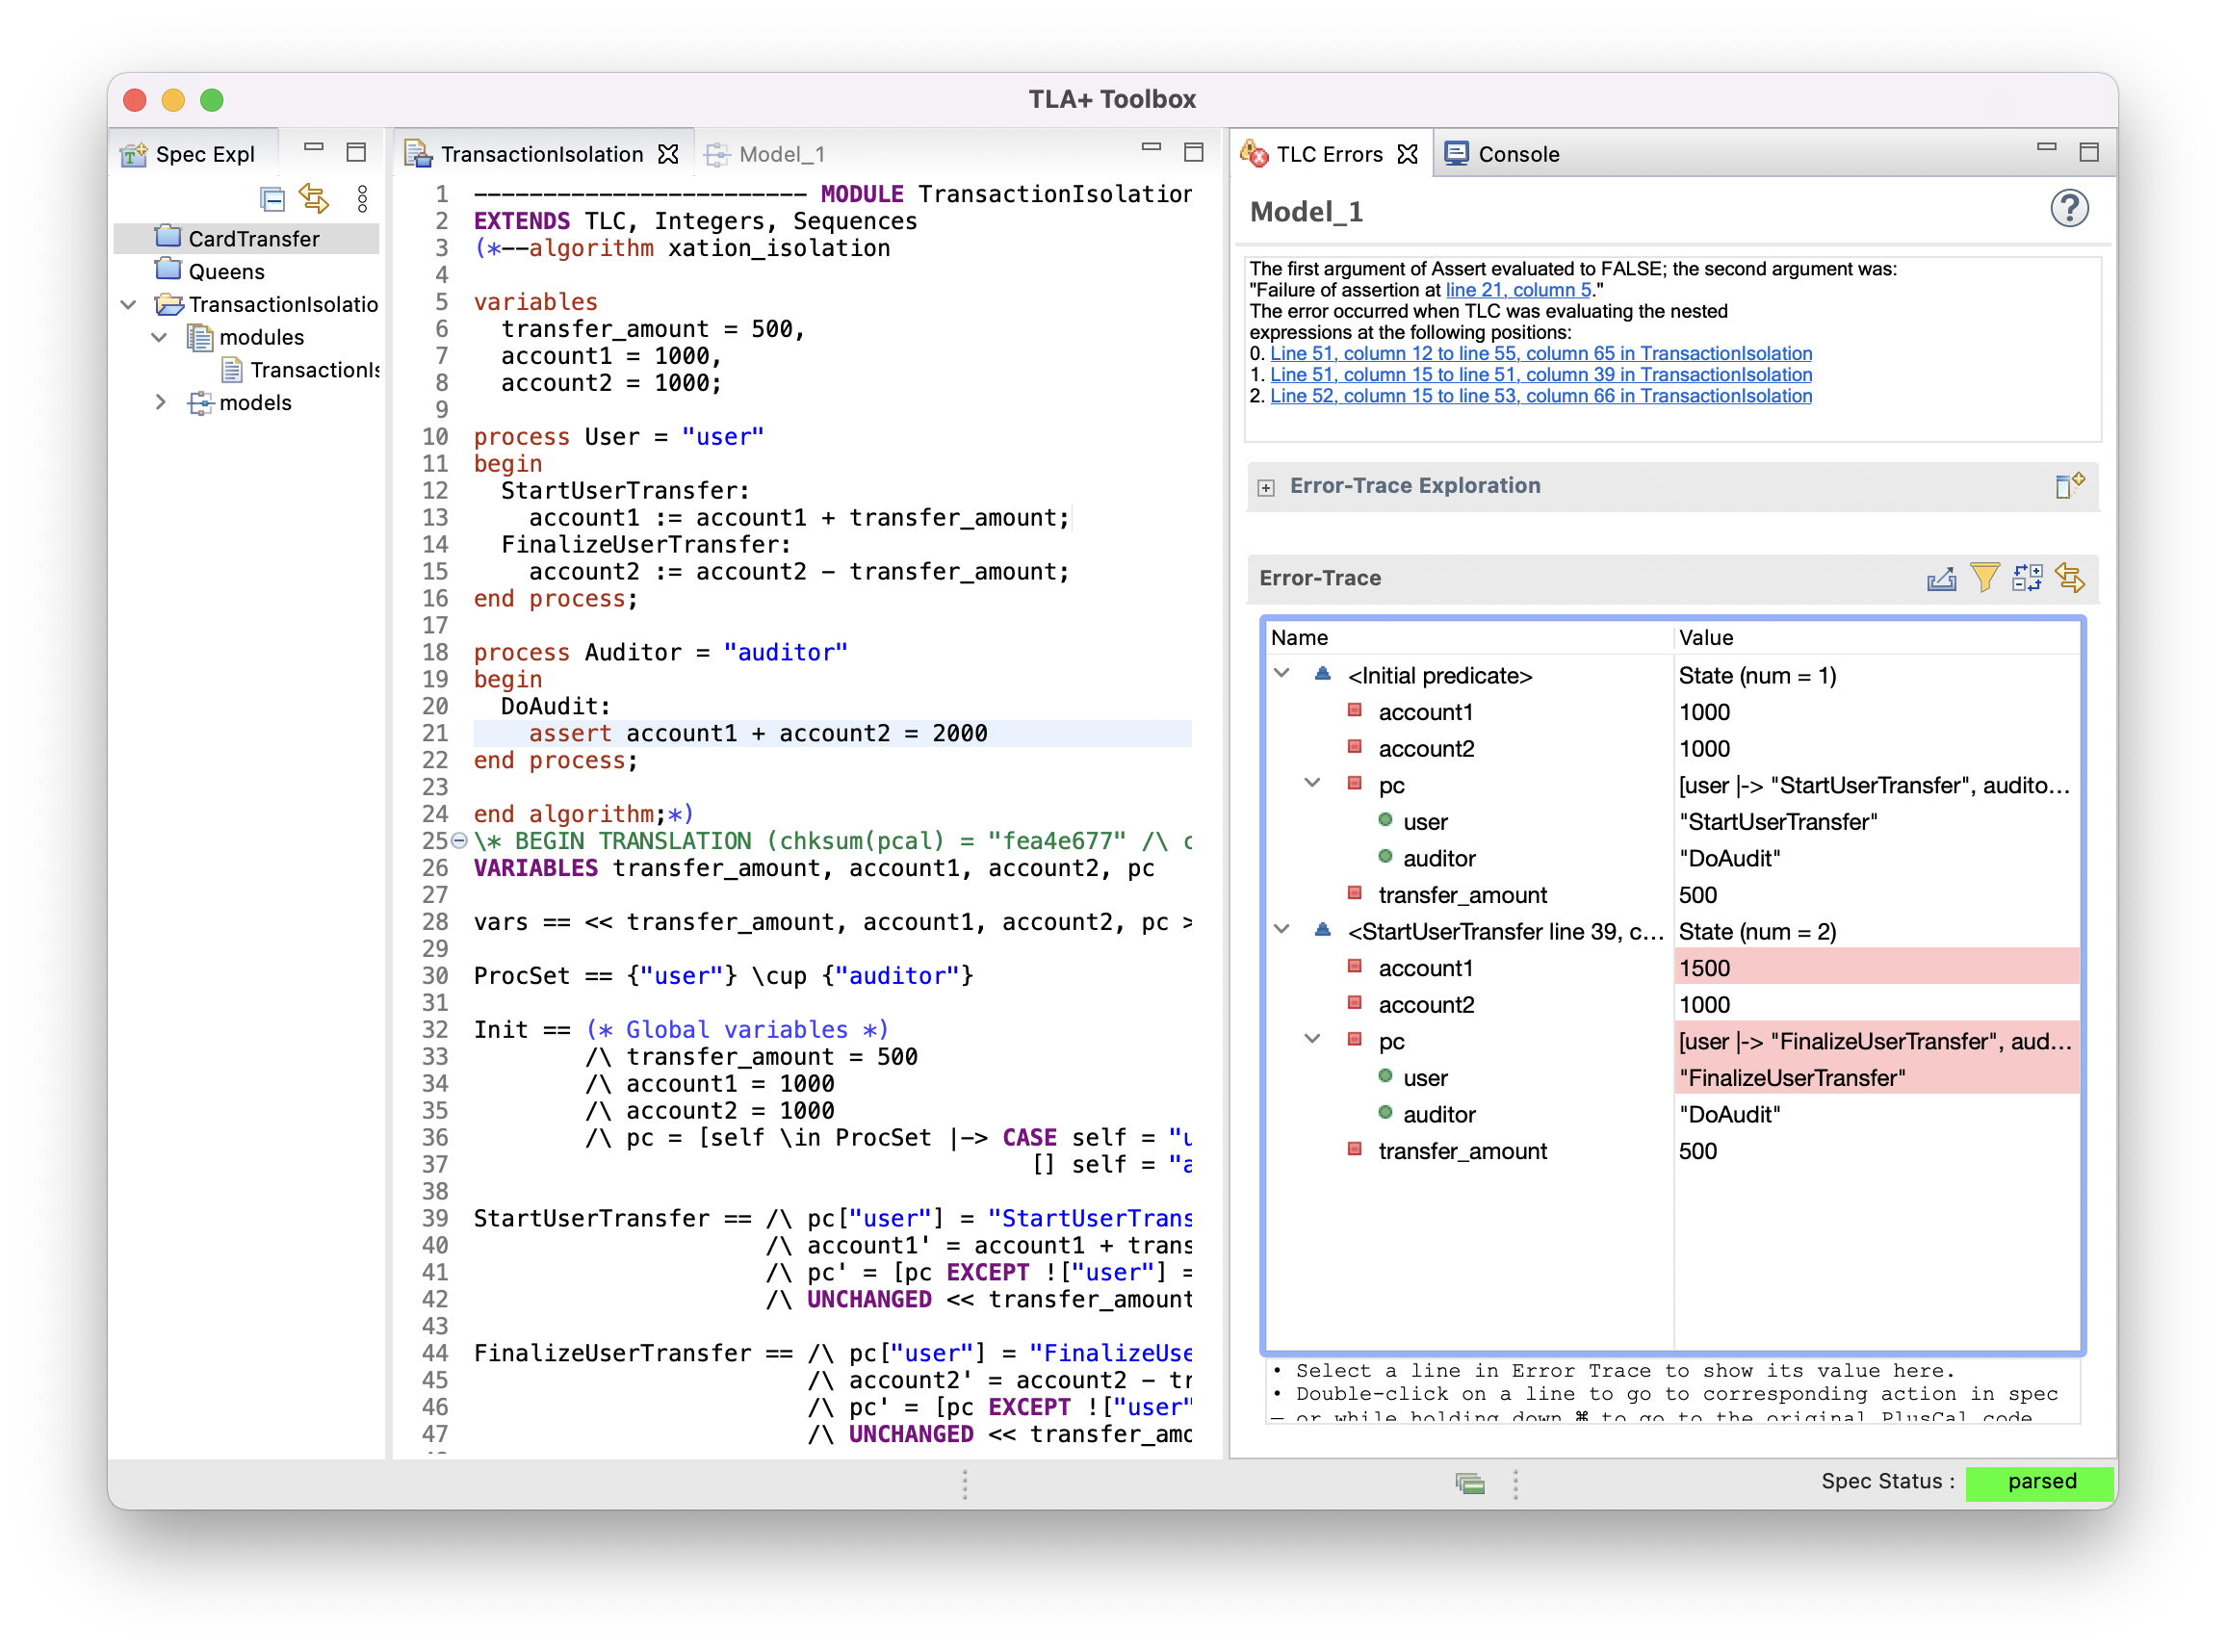Toggle Link with Editor in Spec Explorer
The width and height of the screenshot is (2226, 1652).
[314, 199]
